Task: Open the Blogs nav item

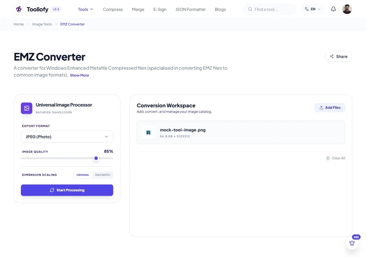Action: pos(220,9)
